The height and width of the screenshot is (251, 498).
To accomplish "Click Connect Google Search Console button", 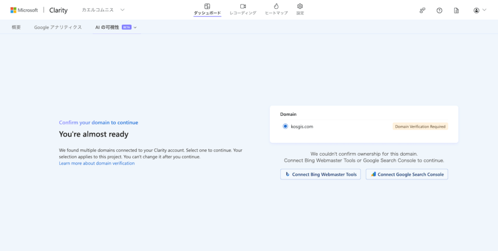I will click(x=407, y=174).
